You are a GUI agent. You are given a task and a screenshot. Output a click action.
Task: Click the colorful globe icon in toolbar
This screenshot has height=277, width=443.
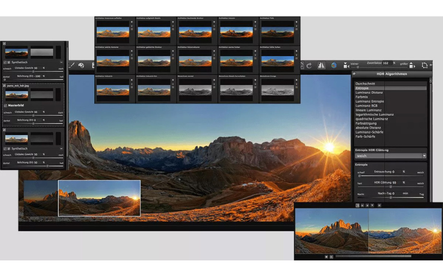tap(334, 65)
